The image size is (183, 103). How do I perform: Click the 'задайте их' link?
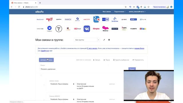(x=45, y=51)
